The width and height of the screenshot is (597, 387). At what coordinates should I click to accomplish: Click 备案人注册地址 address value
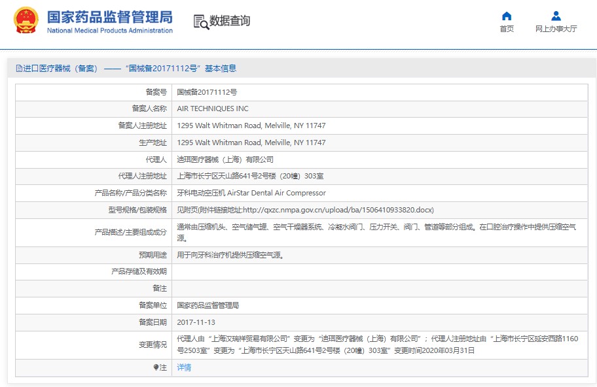point(251,126)
